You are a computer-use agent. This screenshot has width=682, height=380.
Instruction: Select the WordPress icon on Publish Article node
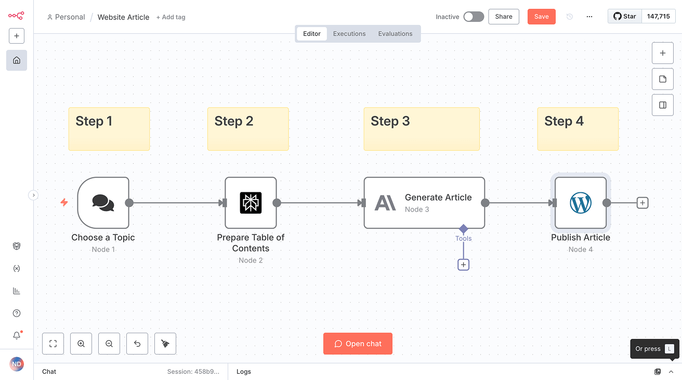click(581, 203)
